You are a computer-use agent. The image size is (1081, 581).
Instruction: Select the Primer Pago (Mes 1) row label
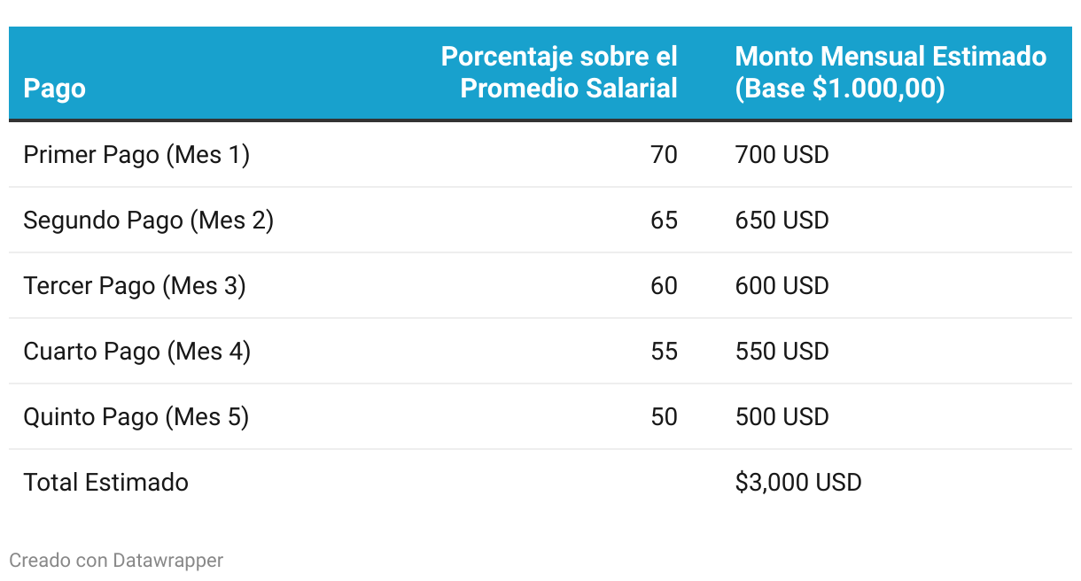(x=136, y=155)
